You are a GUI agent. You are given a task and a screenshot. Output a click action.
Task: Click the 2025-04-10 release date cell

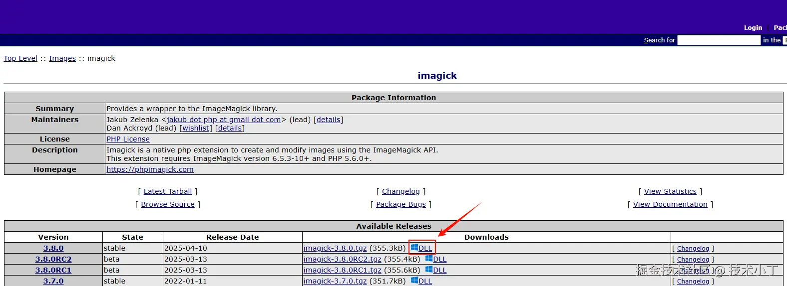click(233, 248)
